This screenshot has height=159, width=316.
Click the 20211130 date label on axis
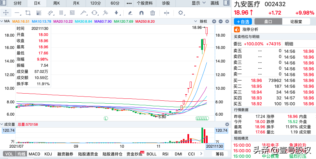tap(214, 146)
